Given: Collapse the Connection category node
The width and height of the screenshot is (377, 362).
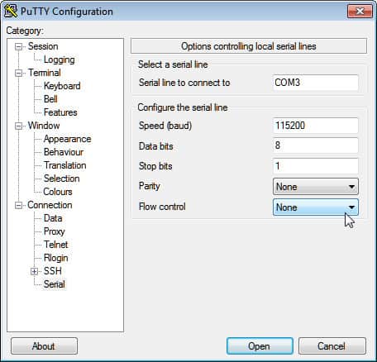Looking at the screenshot, I should [18, 205].
